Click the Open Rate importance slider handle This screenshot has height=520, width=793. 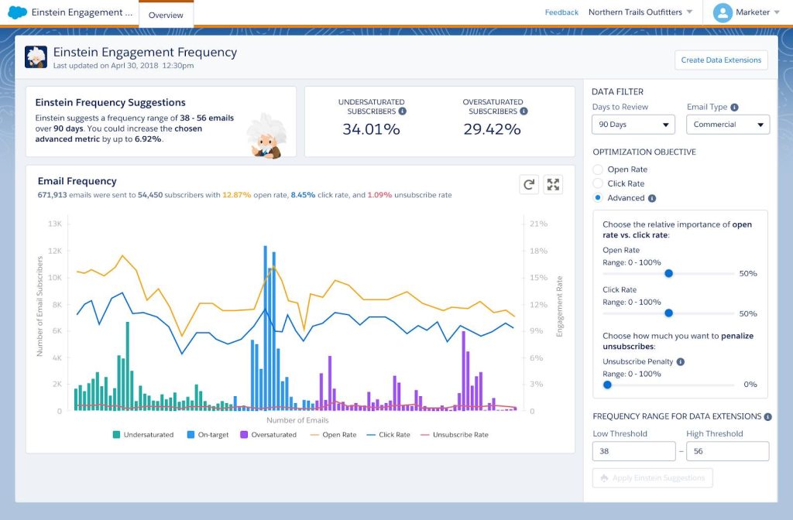(x=669, y=273)
